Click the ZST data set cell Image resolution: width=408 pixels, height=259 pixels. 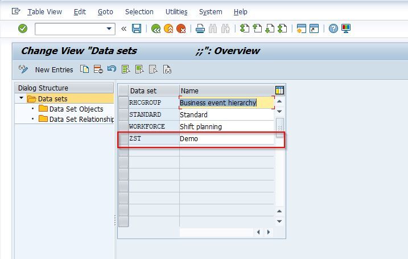[x=154, y=138]
